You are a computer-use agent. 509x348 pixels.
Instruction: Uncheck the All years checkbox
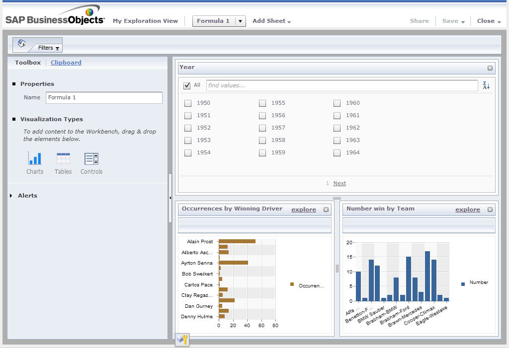click(x=187, y=85)
